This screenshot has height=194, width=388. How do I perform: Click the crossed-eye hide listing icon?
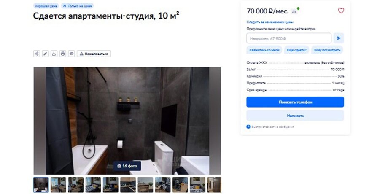[x=72, y=54]
